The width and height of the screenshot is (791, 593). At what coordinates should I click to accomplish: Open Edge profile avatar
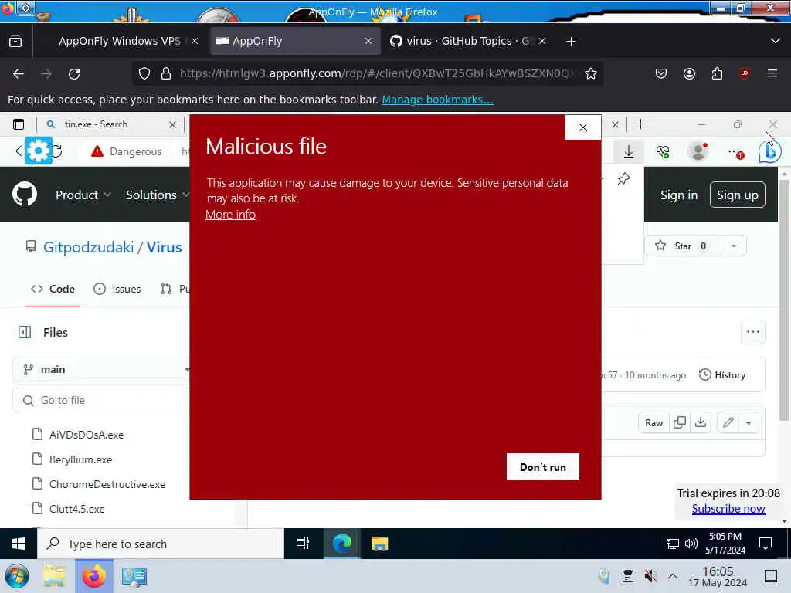(698, 151)
